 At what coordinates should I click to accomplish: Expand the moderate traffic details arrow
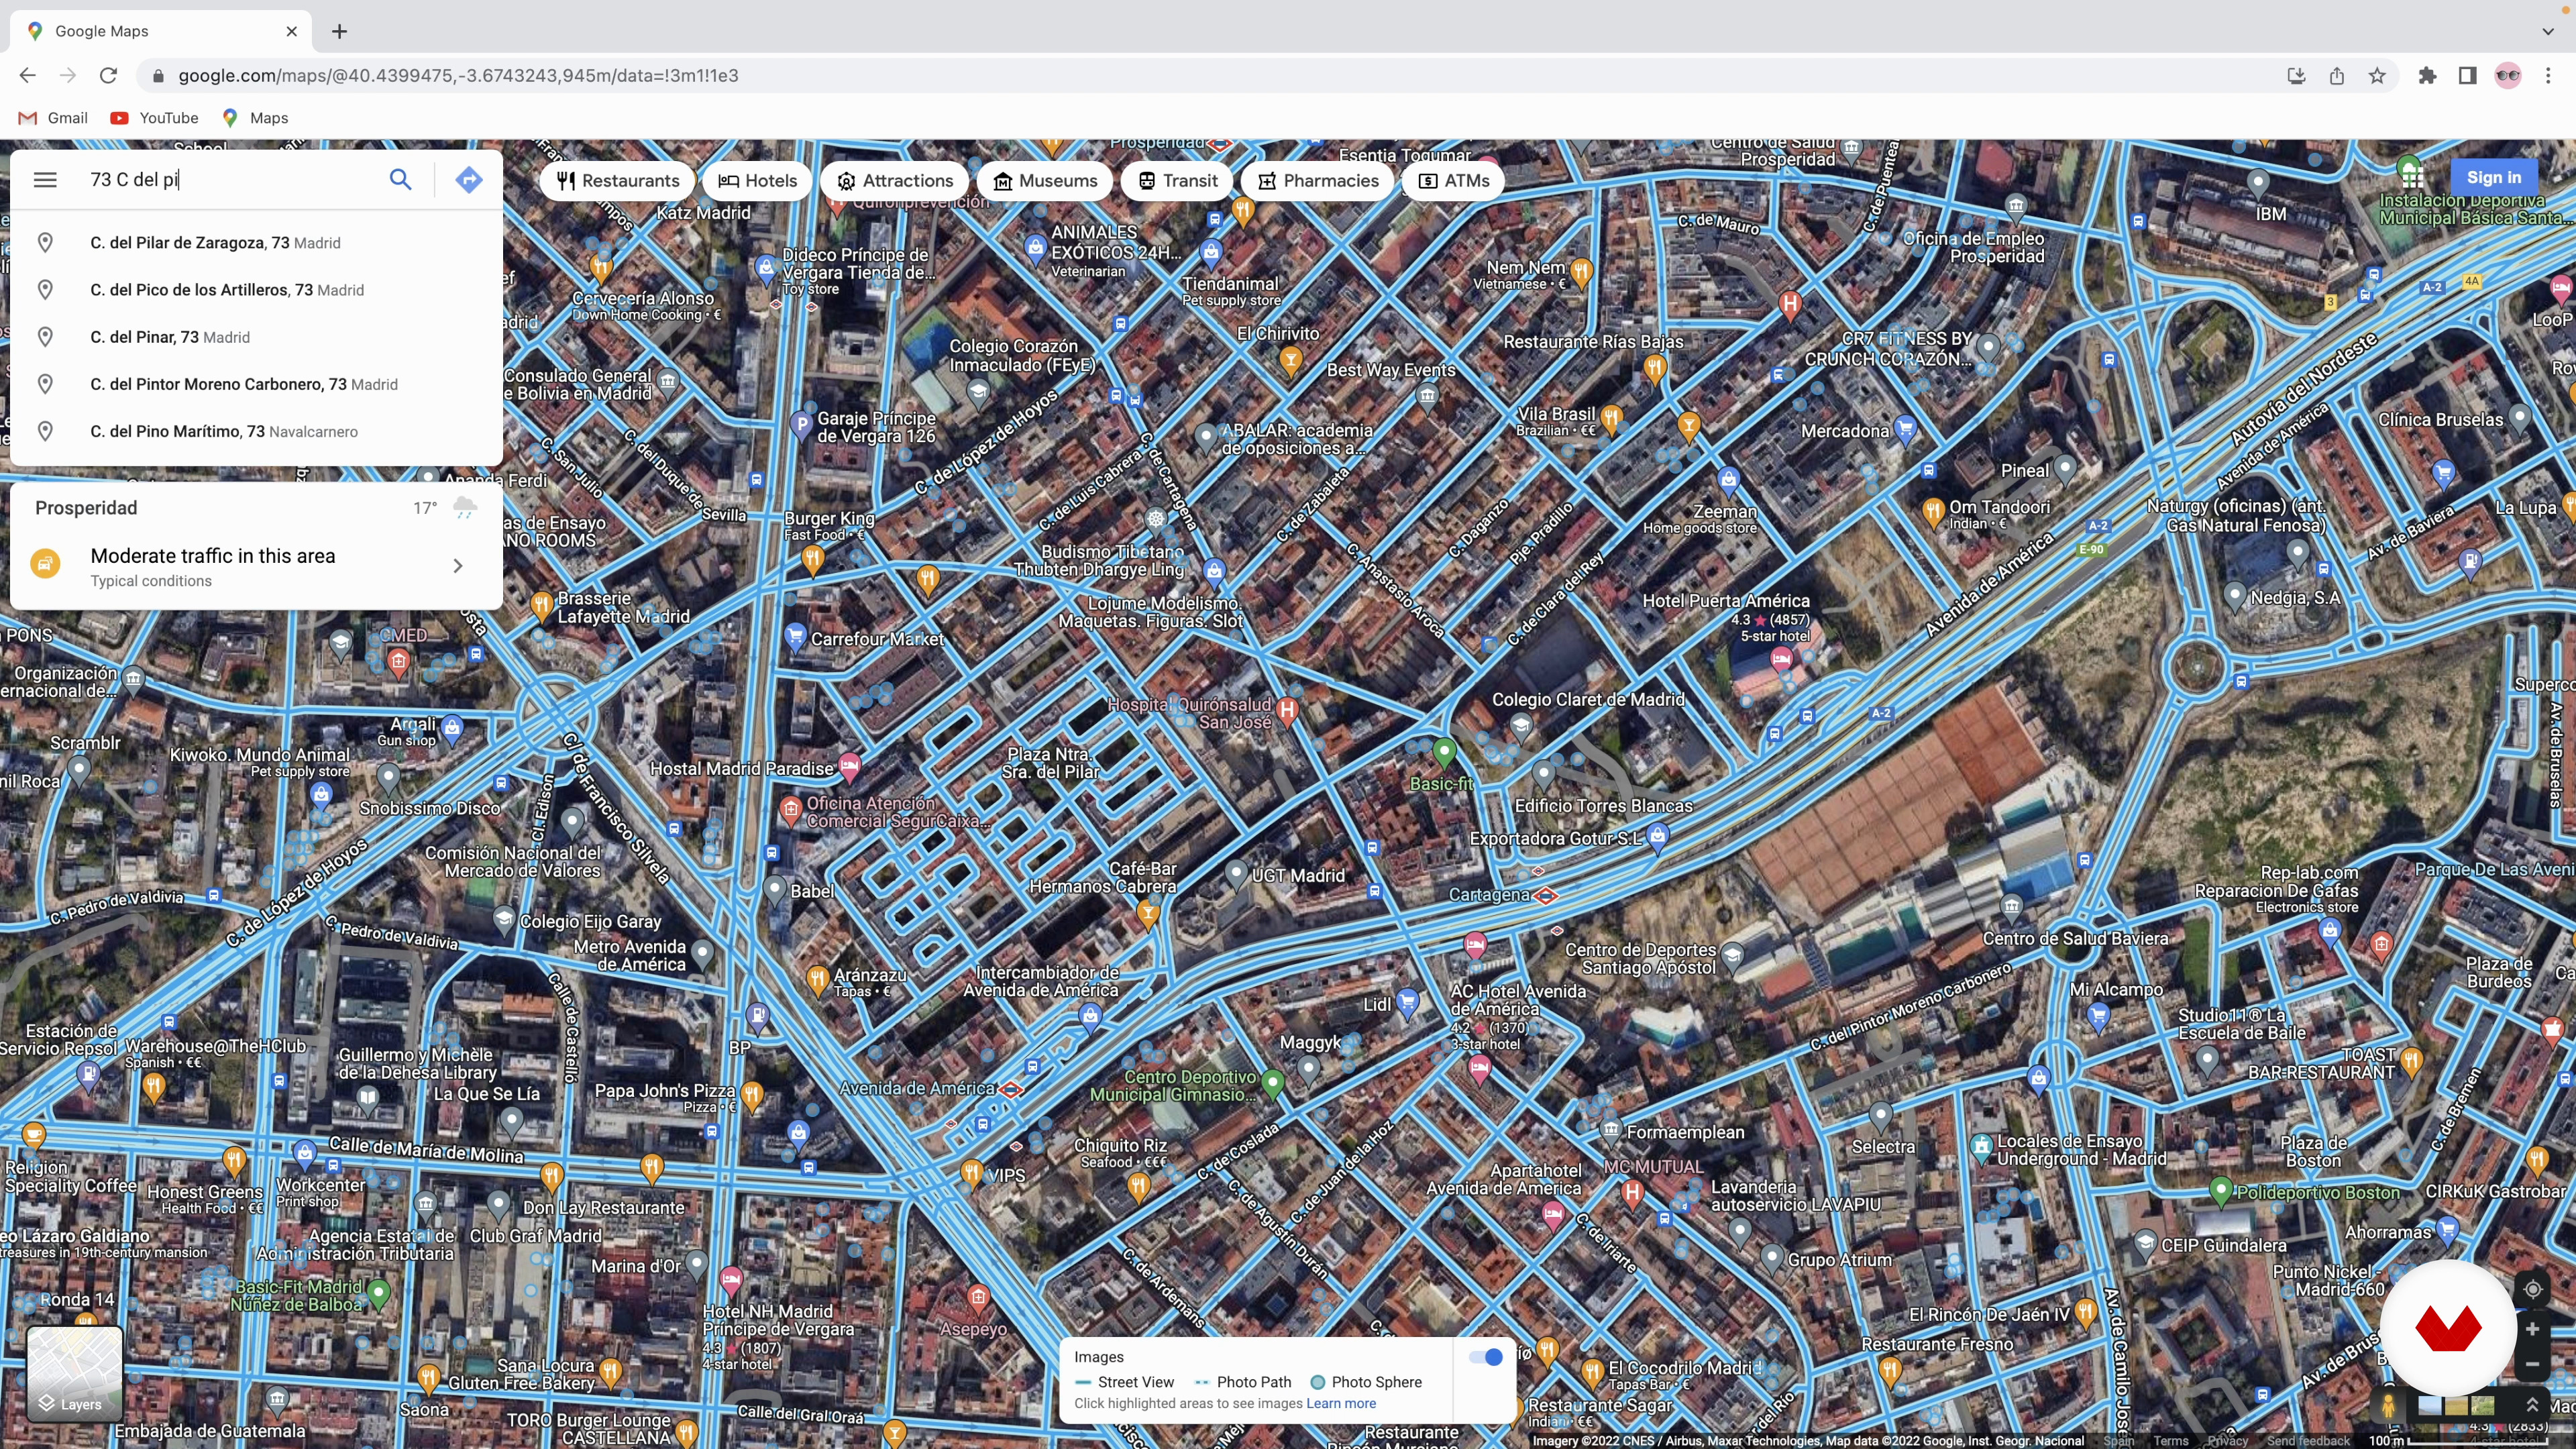458,566
